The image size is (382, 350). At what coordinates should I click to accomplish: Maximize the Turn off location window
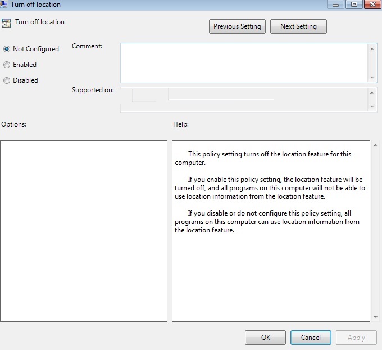pyautogui.click(x=354, y=5)
